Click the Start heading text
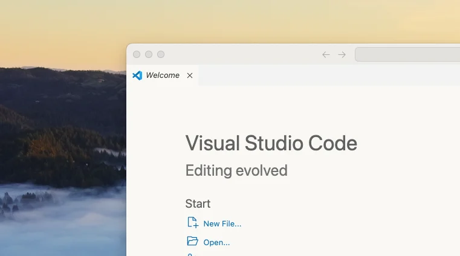Screen dimensions: 460x256 [x=198, y=203]
